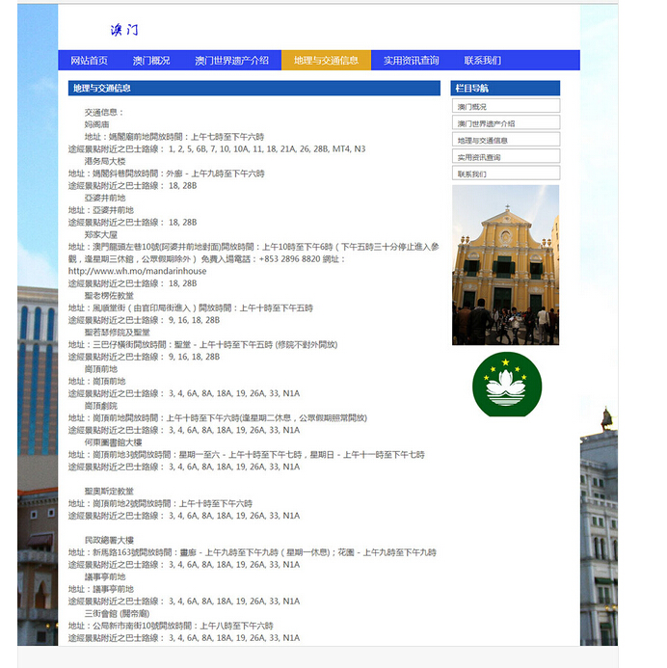The width and height of the screenshot is (667, 668).
Task: Click the 地理与交通信息 content heading bar
Action: (x=253, y=89)
